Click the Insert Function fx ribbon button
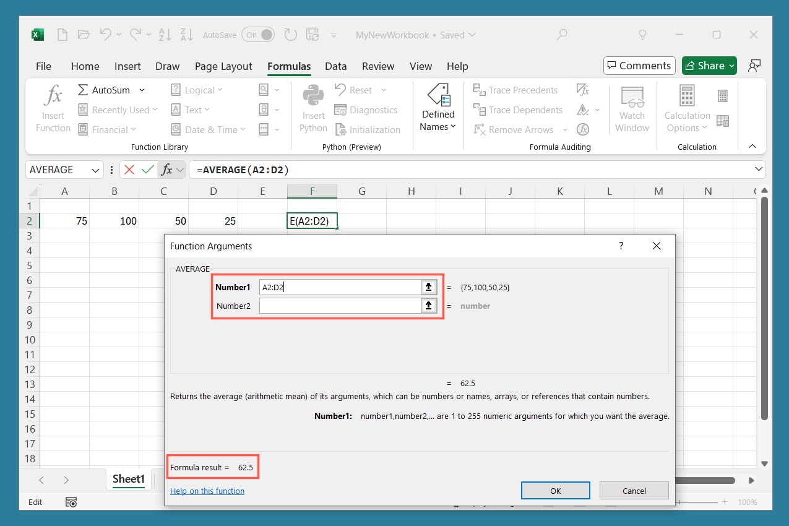This screenshot has height=526, width=789. tap(53, 108)
